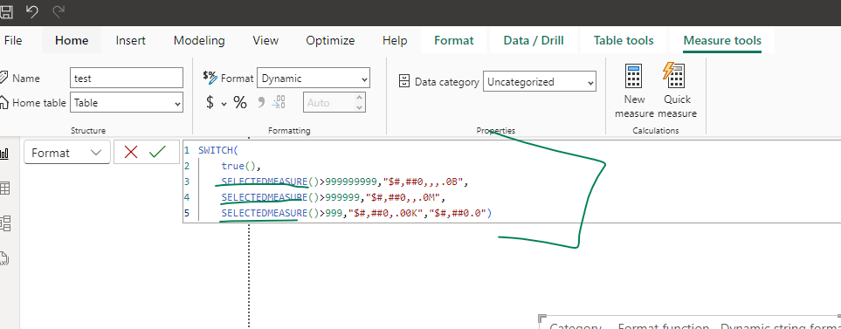Screen dimensions: 841x329
Task: Switch to the Format ribbon tab
Action: click(x=454, y=41)
